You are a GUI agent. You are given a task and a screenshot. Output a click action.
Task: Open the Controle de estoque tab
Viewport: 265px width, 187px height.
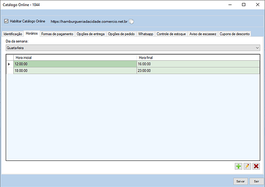click(171, 34)
